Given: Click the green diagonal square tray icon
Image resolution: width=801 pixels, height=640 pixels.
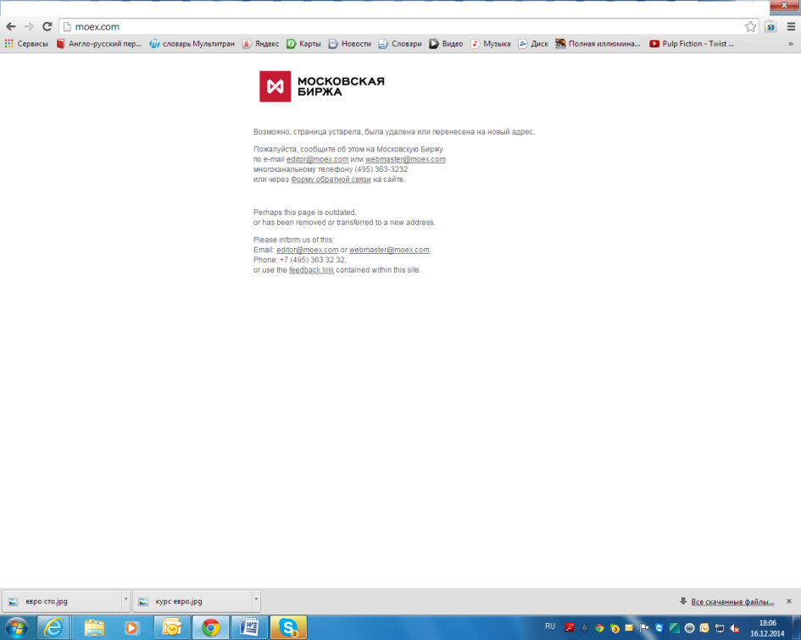Looking at the screenshot, I should (x=675, y=628).
